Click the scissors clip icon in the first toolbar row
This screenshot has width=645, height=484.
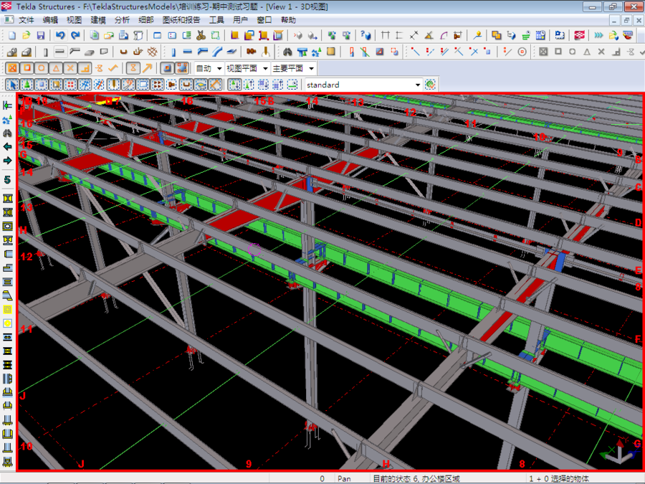point(201,35)
